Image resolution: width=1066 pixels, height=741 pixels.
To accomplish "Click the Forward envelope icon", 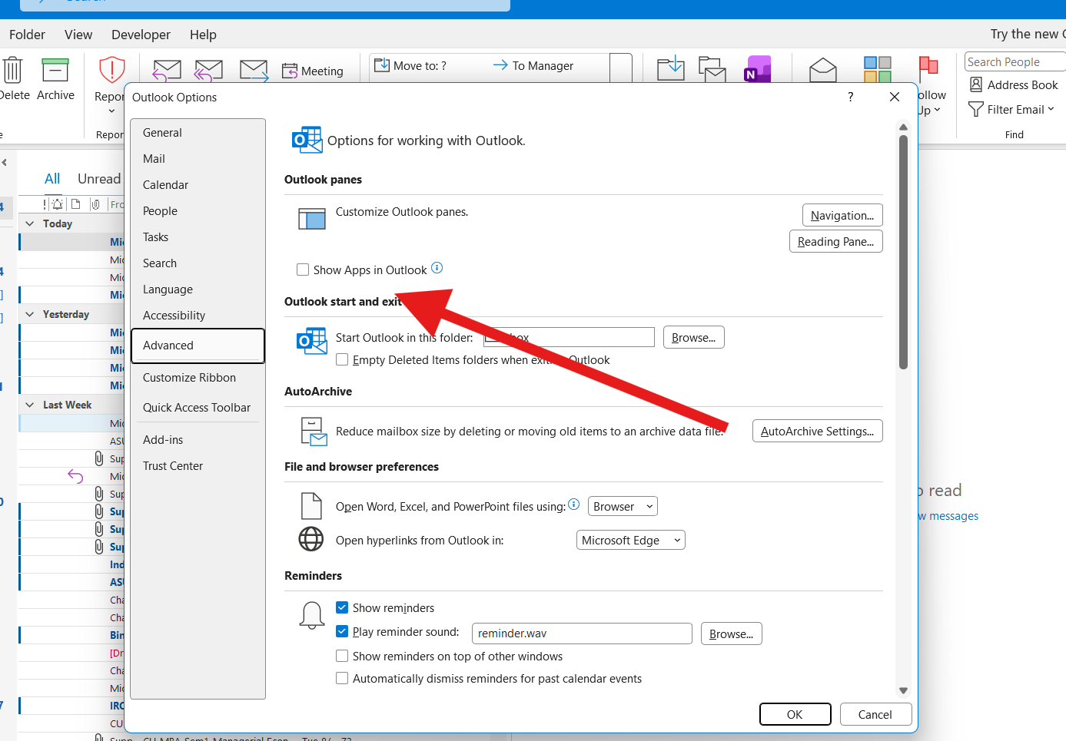I will click(254, 70).
